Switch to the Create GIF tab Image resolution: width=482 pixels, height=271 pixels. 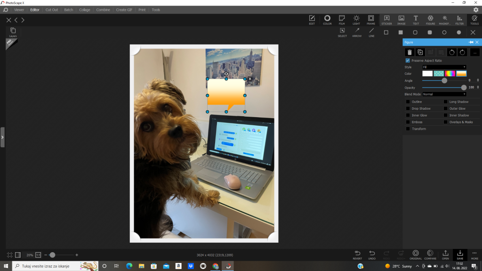click(x=124, y=10)
